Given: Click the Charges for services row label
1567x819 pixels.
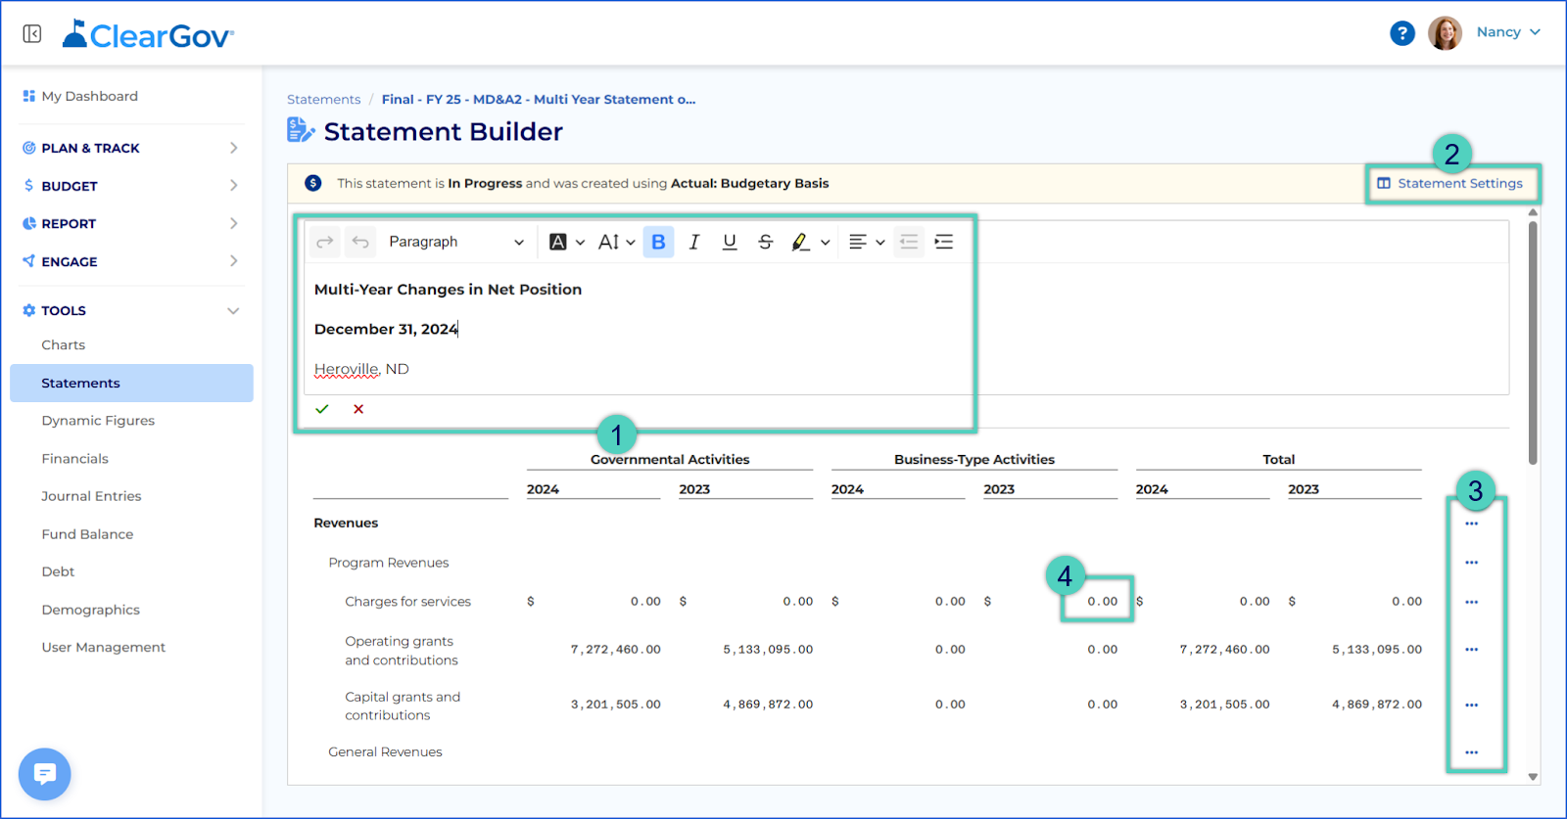Looking at the screenshot, I should tap(407, 602).
